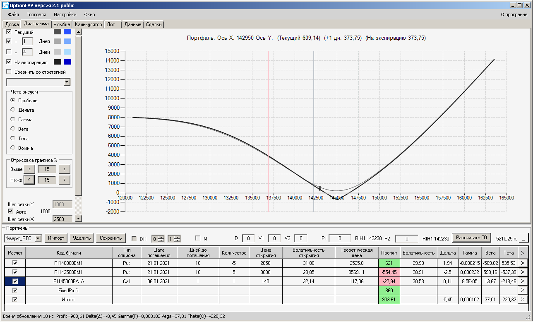Click the X in the table header
The width and height of the screenshot is (533, 322).
tap(523, 253)
